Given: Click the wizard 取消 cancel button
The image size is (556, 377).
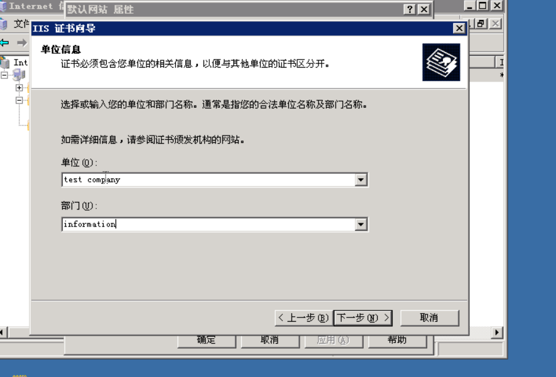Looking at the screenshot, I should coord(430,318).
